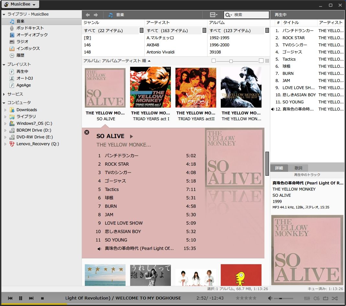Expand the DVD-RW Drive (E:) node
The height and width of the screenshot is (306, 346).
(6, 137)
